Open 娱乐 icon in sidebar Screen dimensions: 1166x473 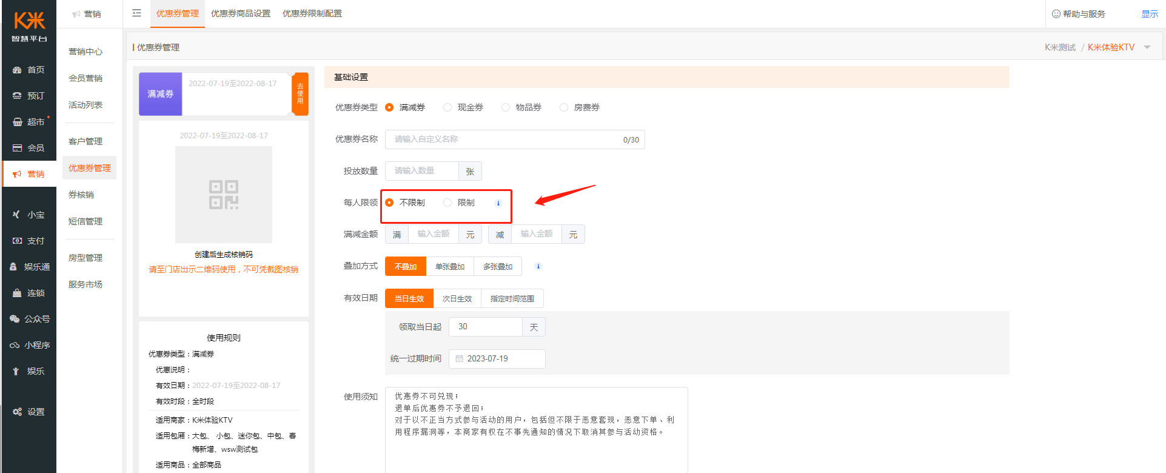(x=16, y=371)
